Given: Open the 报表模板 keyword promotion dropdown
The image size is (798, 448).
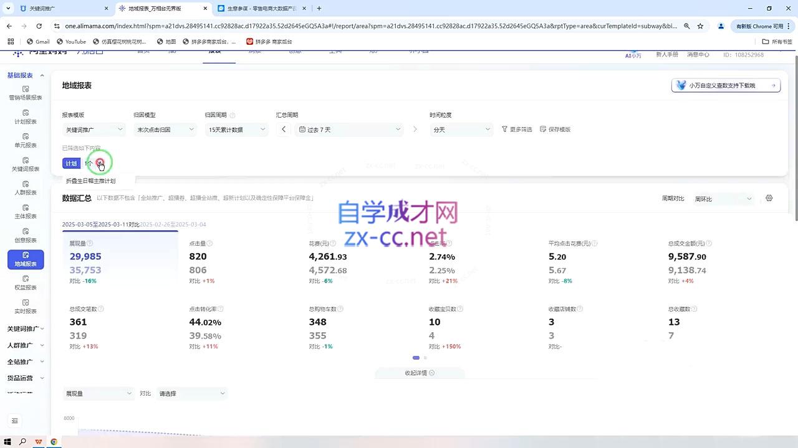Looking at the screenshot, I should click(x=94, y=129).
